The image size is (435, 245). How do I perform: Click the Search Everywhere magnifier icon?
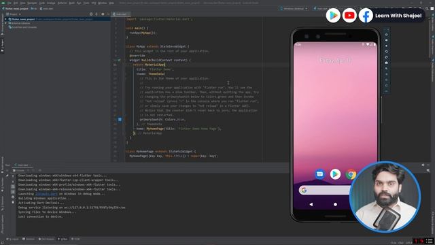click(427, 9)
